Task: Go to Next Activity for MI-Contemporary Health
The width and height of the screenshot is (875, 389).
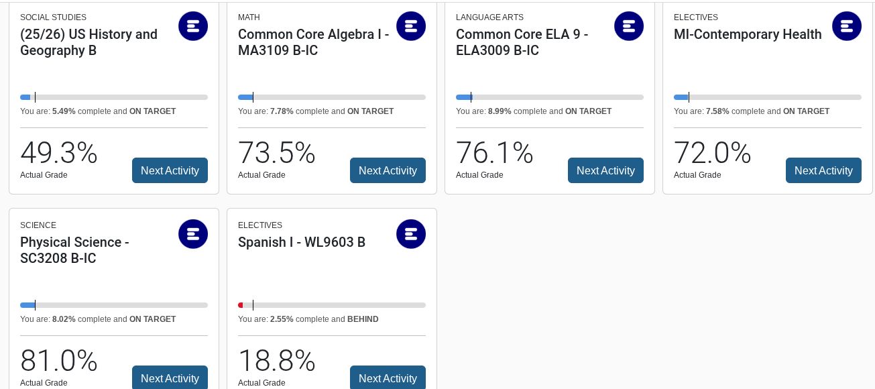Action: click(x=823, y=170)
